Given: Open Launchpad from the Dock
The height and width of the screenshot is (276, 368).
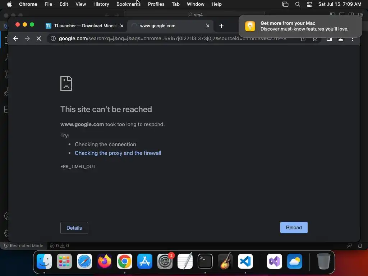Looking at the screenshot, I should click(64, 261).
